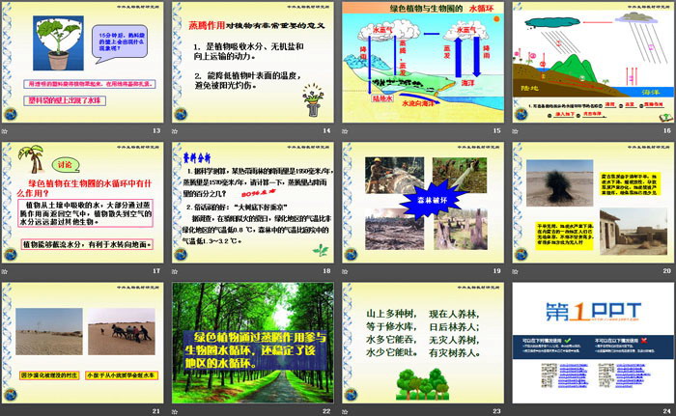Select slide 13 with the potted plant
The width and height of the screenshot is (676, 416).
coord(82,63)
